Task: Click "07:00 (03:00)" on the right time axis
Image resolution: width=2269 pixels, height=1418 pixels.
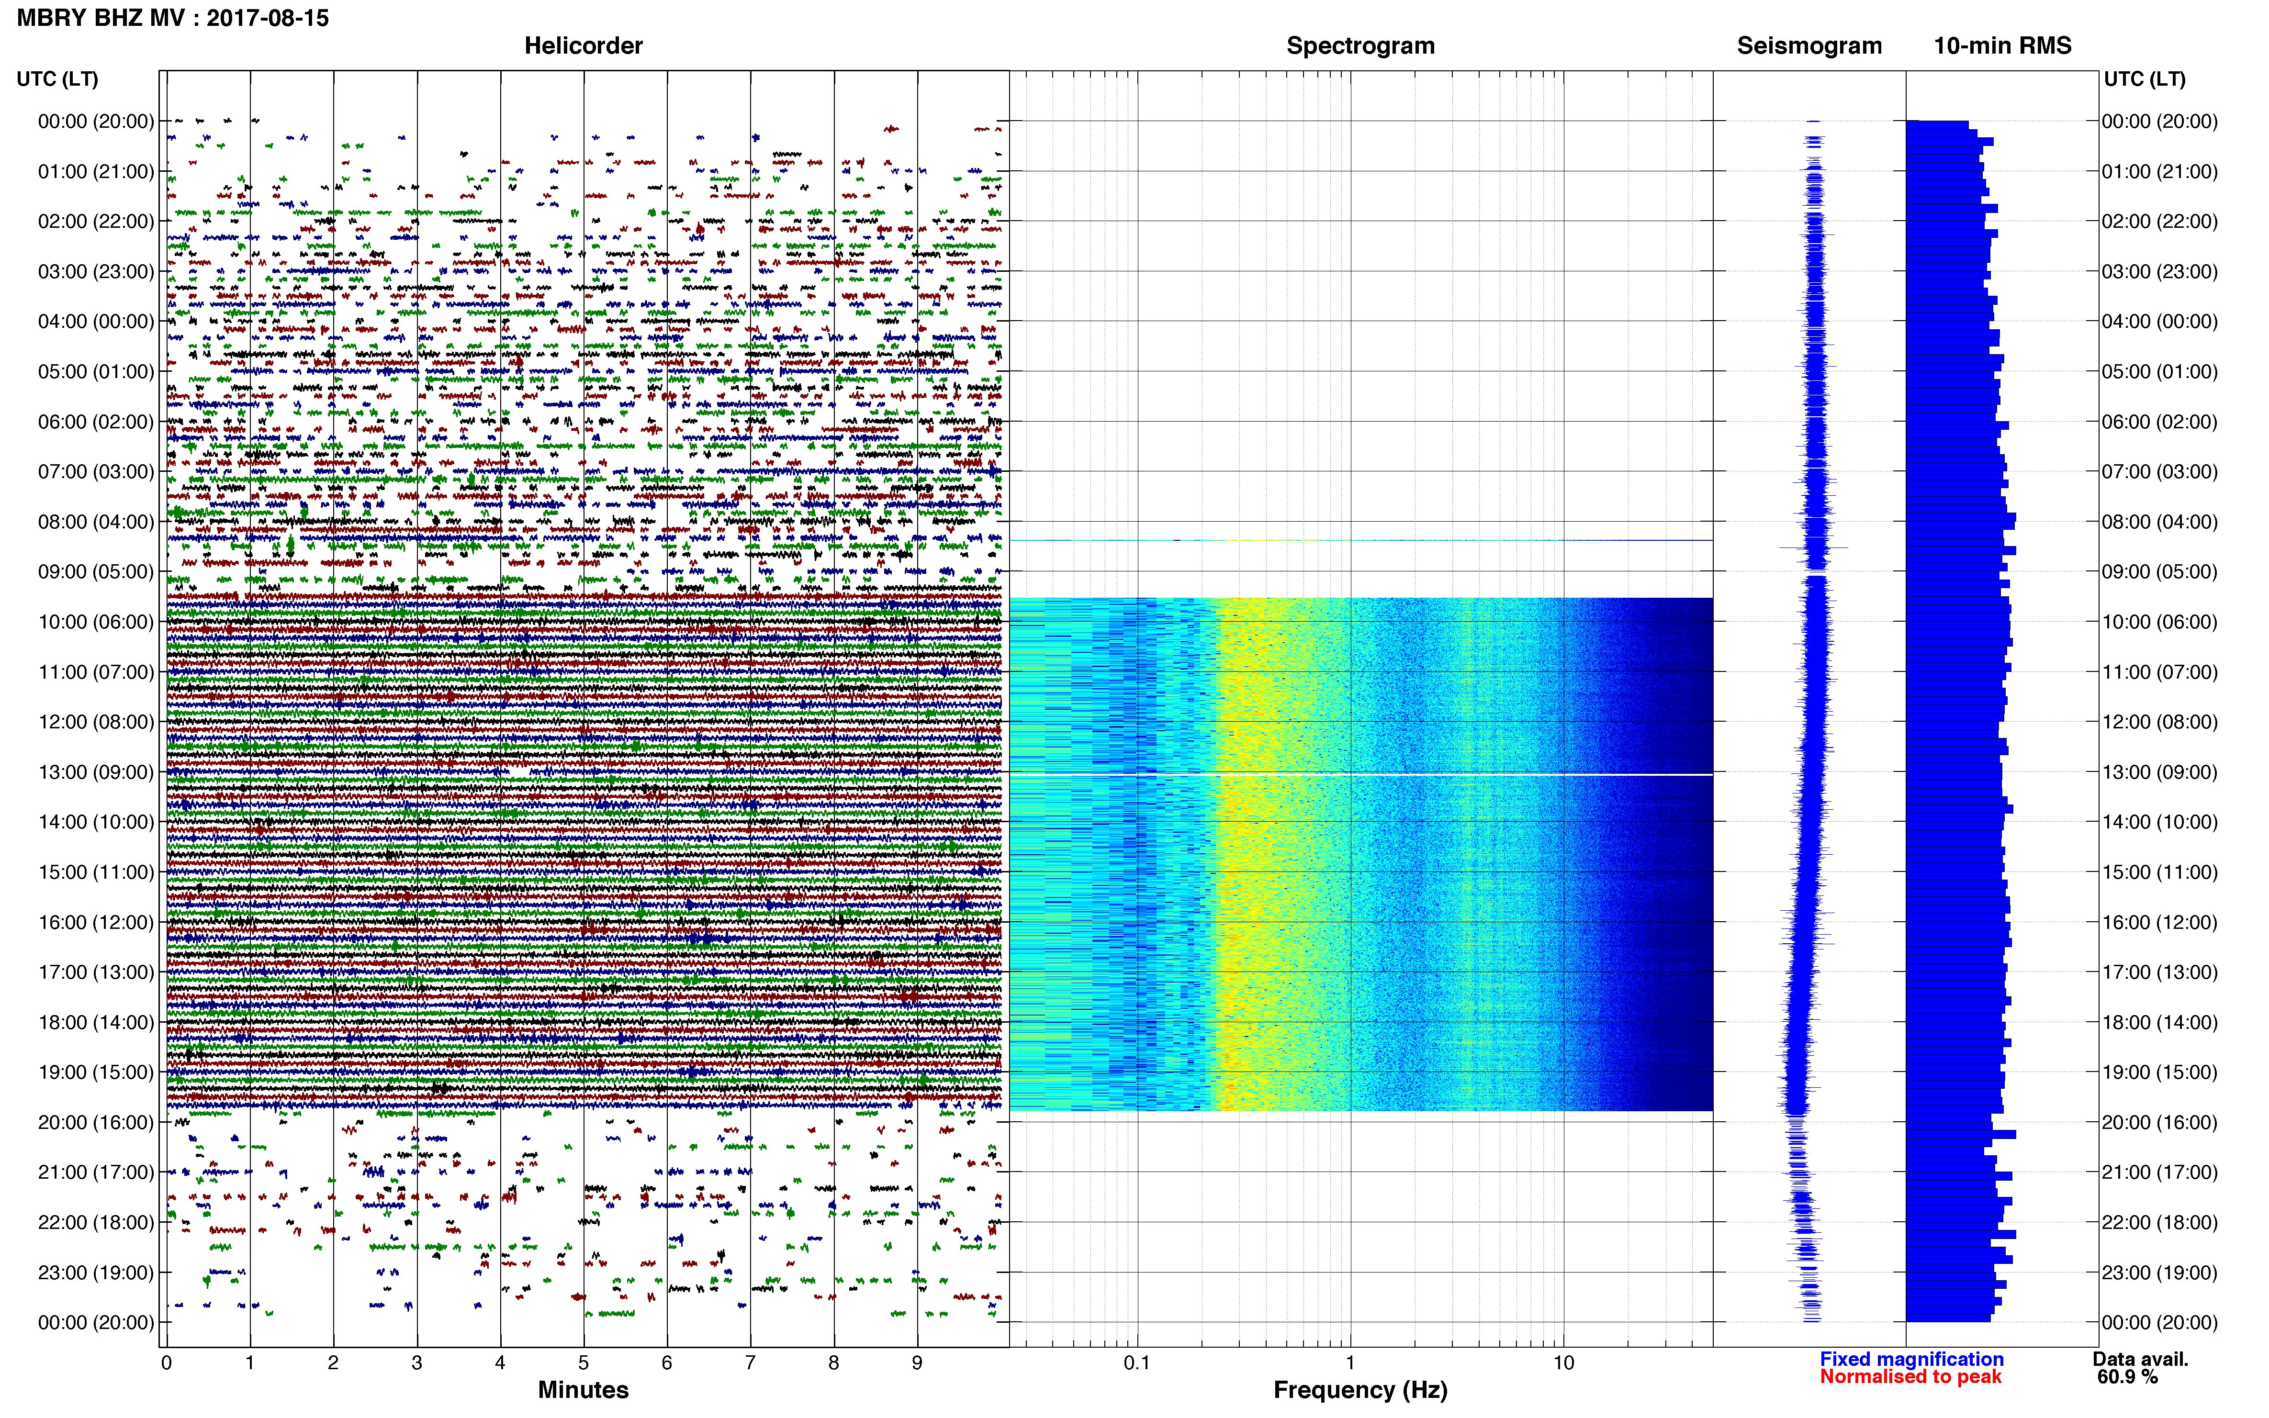Action: (2159, 472)
